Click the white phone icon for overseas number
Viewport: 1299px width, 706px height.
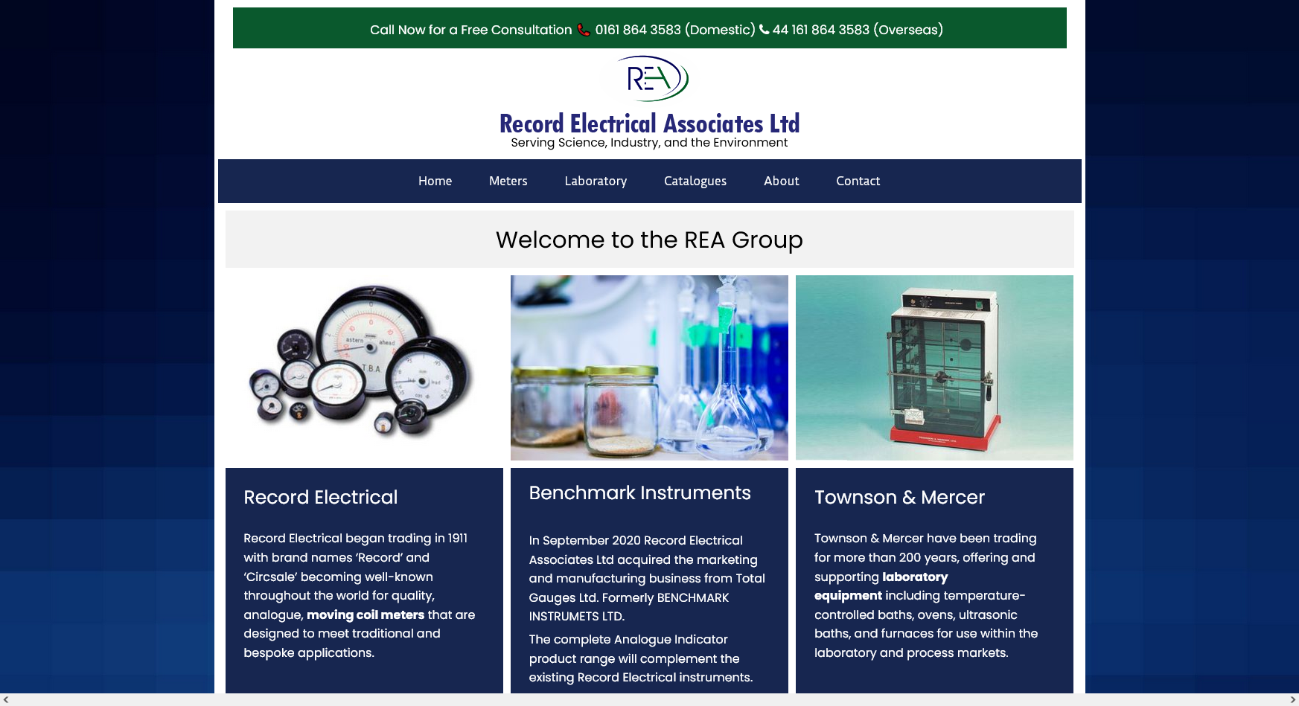point(764,30)
